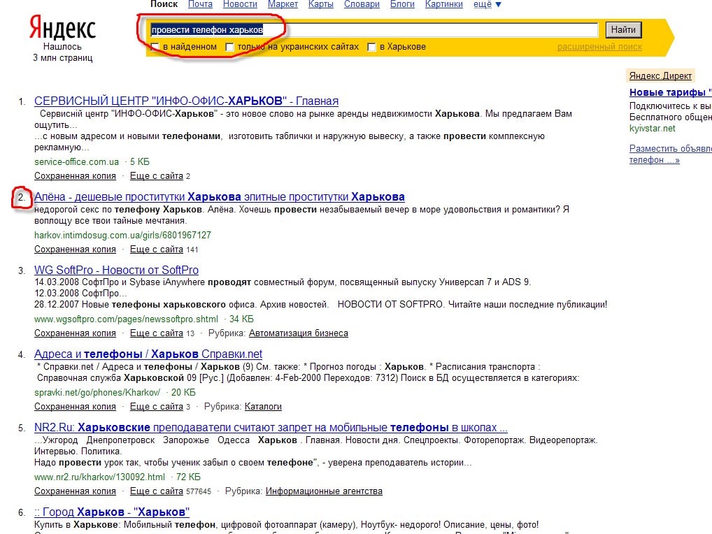Enable the 'в найденном' checkbox
Image resolution: width=712 pixels, height=534 pixels.
tap(155, 48)
